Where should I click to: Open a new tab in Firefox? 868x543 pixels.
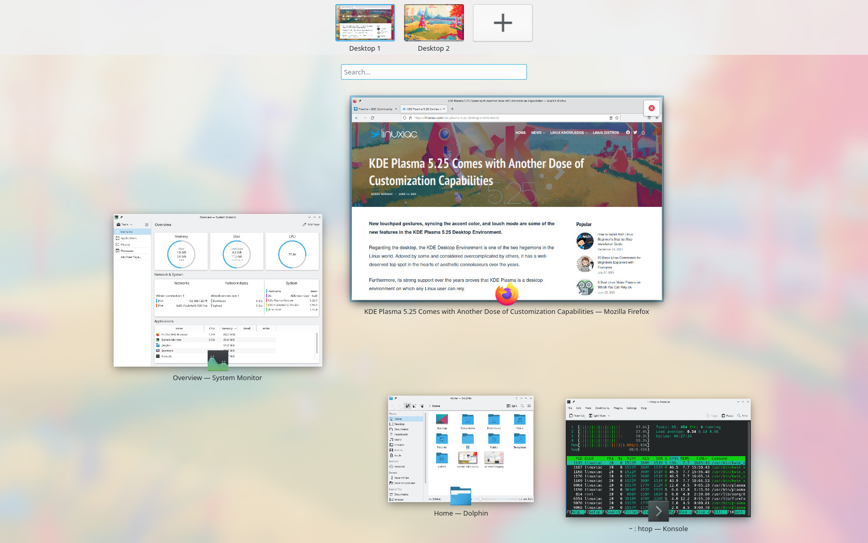452,109
